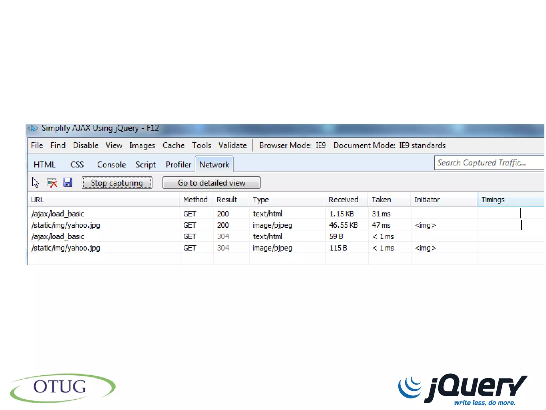Switch to the Console tab

[111, 165]
